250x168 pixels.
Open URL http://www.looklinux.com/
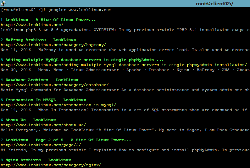pos(32,25)
